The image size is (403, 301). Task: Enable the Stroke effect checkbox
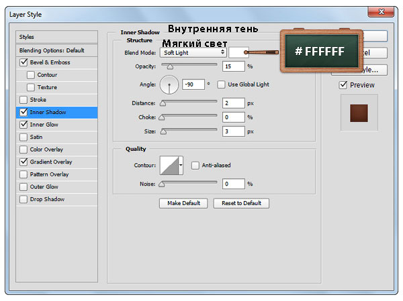25,100
